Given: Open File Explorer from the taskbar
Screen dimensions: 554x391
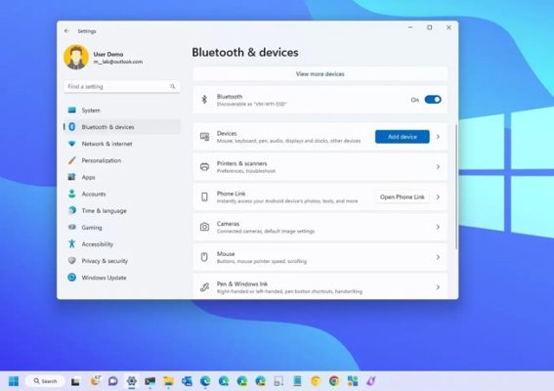Looking at the screenshot, I should [168, 381].
